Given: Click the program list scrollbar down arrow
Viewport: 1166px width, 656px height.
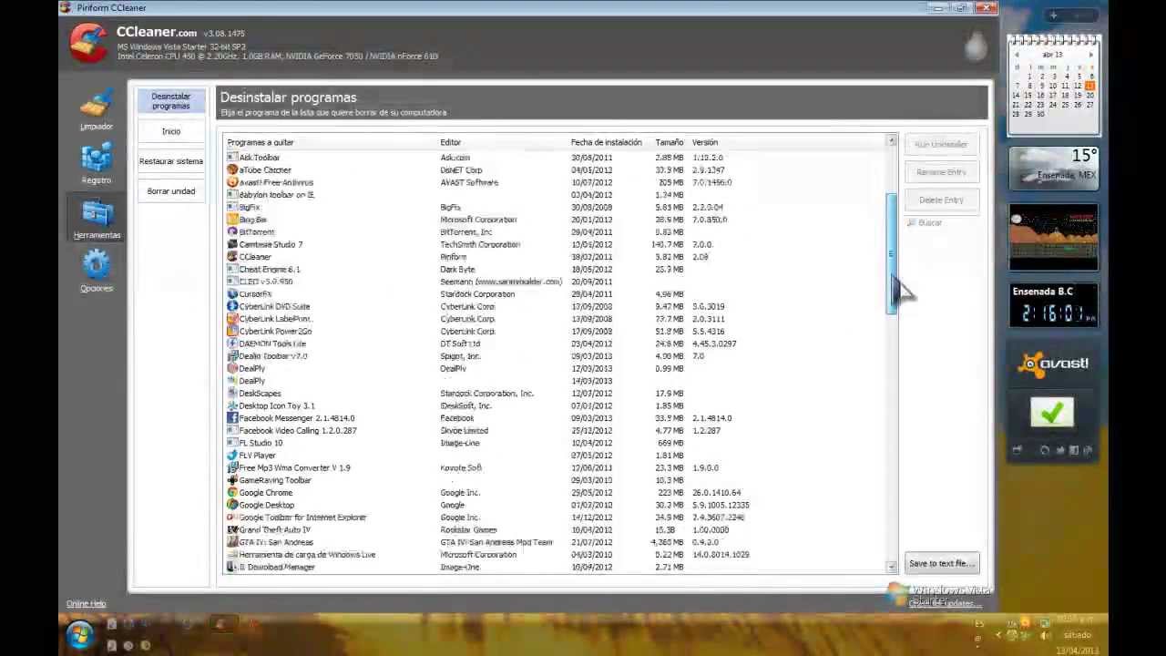Looking at the screenshot, I should [892, 567].
